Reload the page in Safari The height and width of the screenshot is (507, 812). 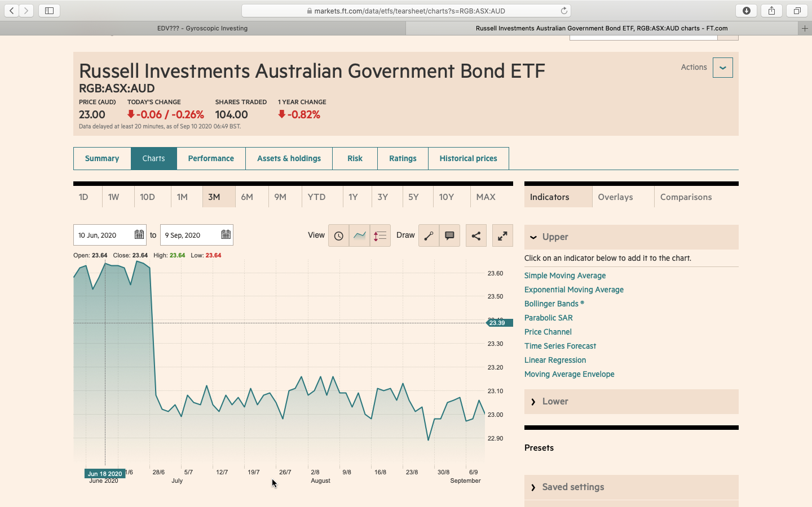[x=563, y=11]
